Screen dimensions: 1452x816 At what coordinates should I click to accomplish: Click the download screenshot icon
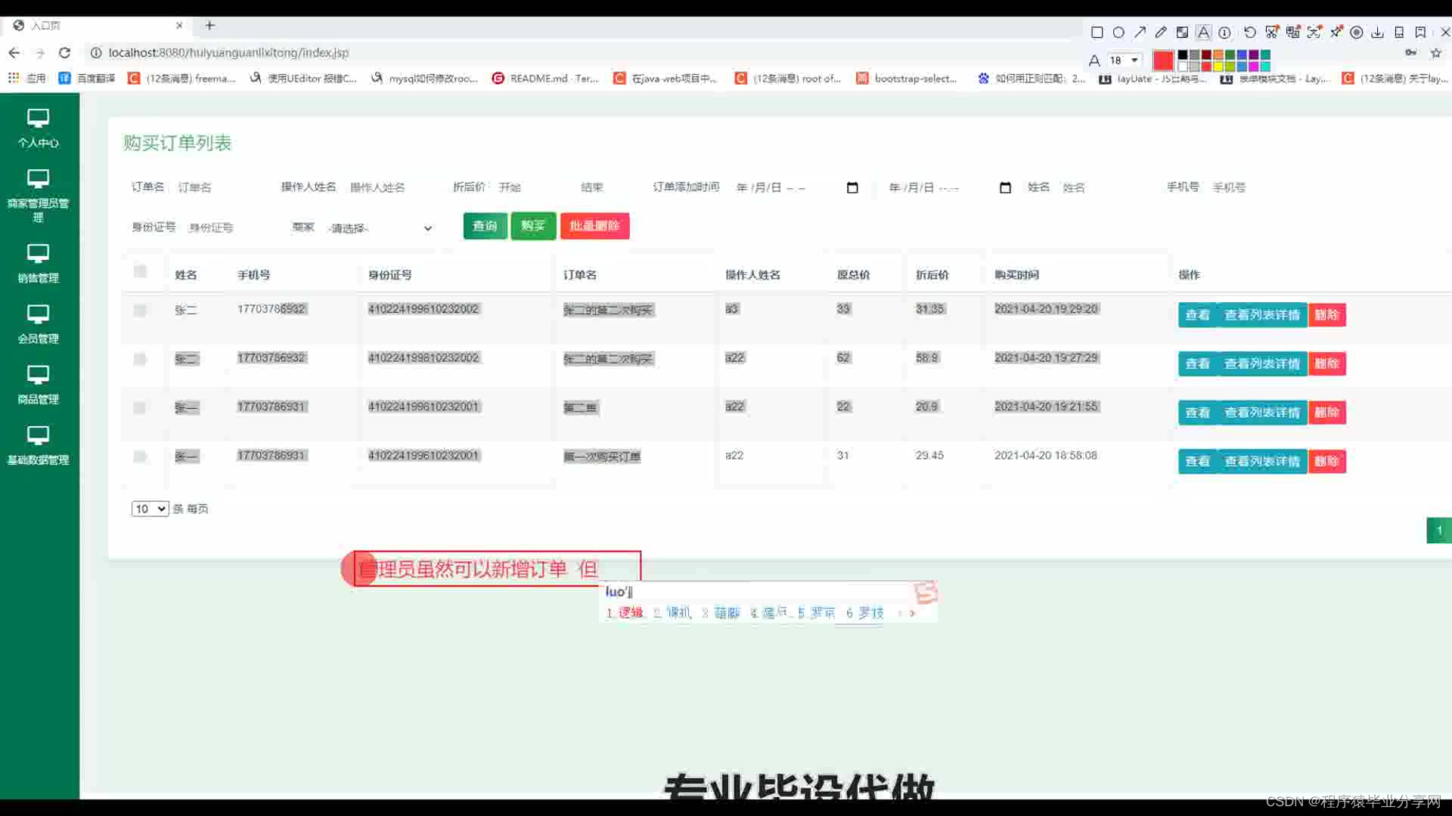coord(1377,32)
